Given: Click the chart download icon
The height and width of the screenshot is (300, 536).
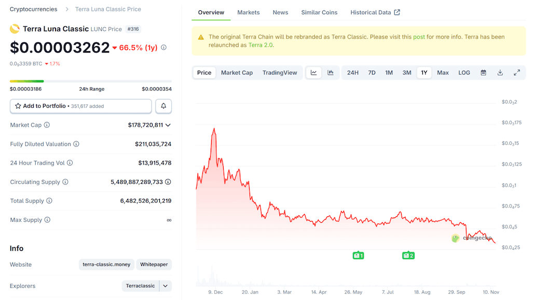Looking at the screenshot, I should coord(500,73).
